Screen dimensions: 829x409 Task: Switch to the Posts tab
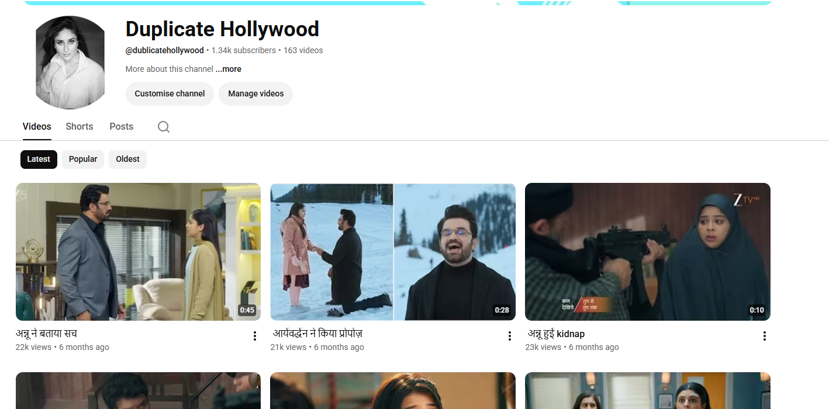pos(122,127)
